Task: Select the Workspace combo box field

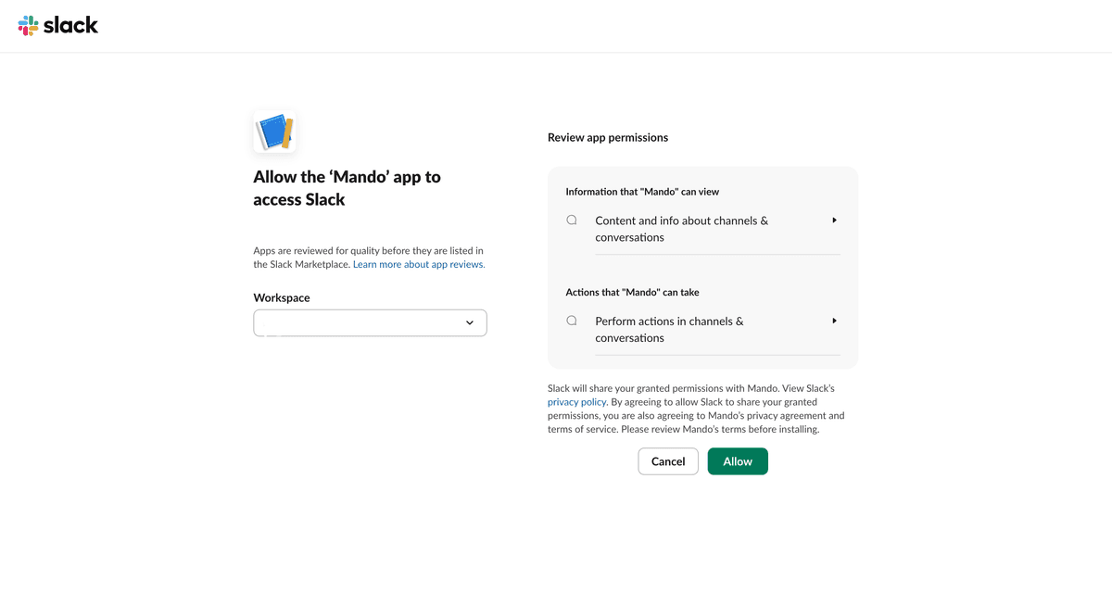Action: 370,322
